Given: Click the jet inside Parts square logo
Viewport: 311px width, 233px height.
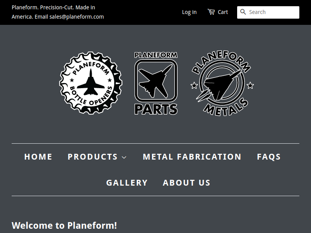Looking at the screenshot, I should (155, 81).
